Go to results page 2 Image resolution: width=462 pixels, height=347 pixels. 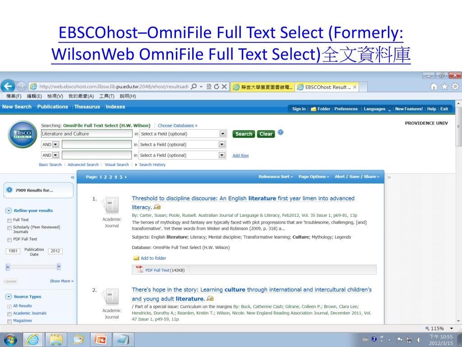pyautogui.click(x=105, y=177)
